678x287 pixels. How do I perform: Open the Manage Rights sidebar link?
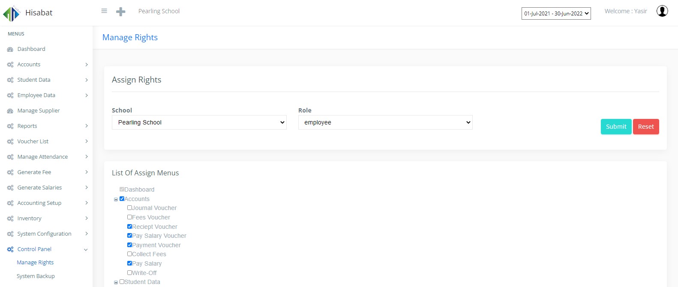35,263
